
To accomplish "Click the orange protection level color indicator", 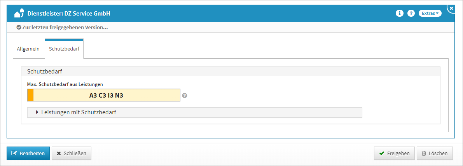I will 30,95.
